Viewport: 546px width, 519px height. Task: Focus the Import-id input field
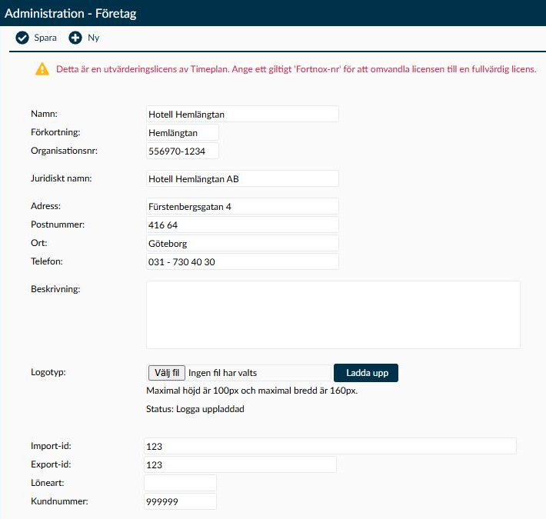pyautogui.click(x=330, y=446)
